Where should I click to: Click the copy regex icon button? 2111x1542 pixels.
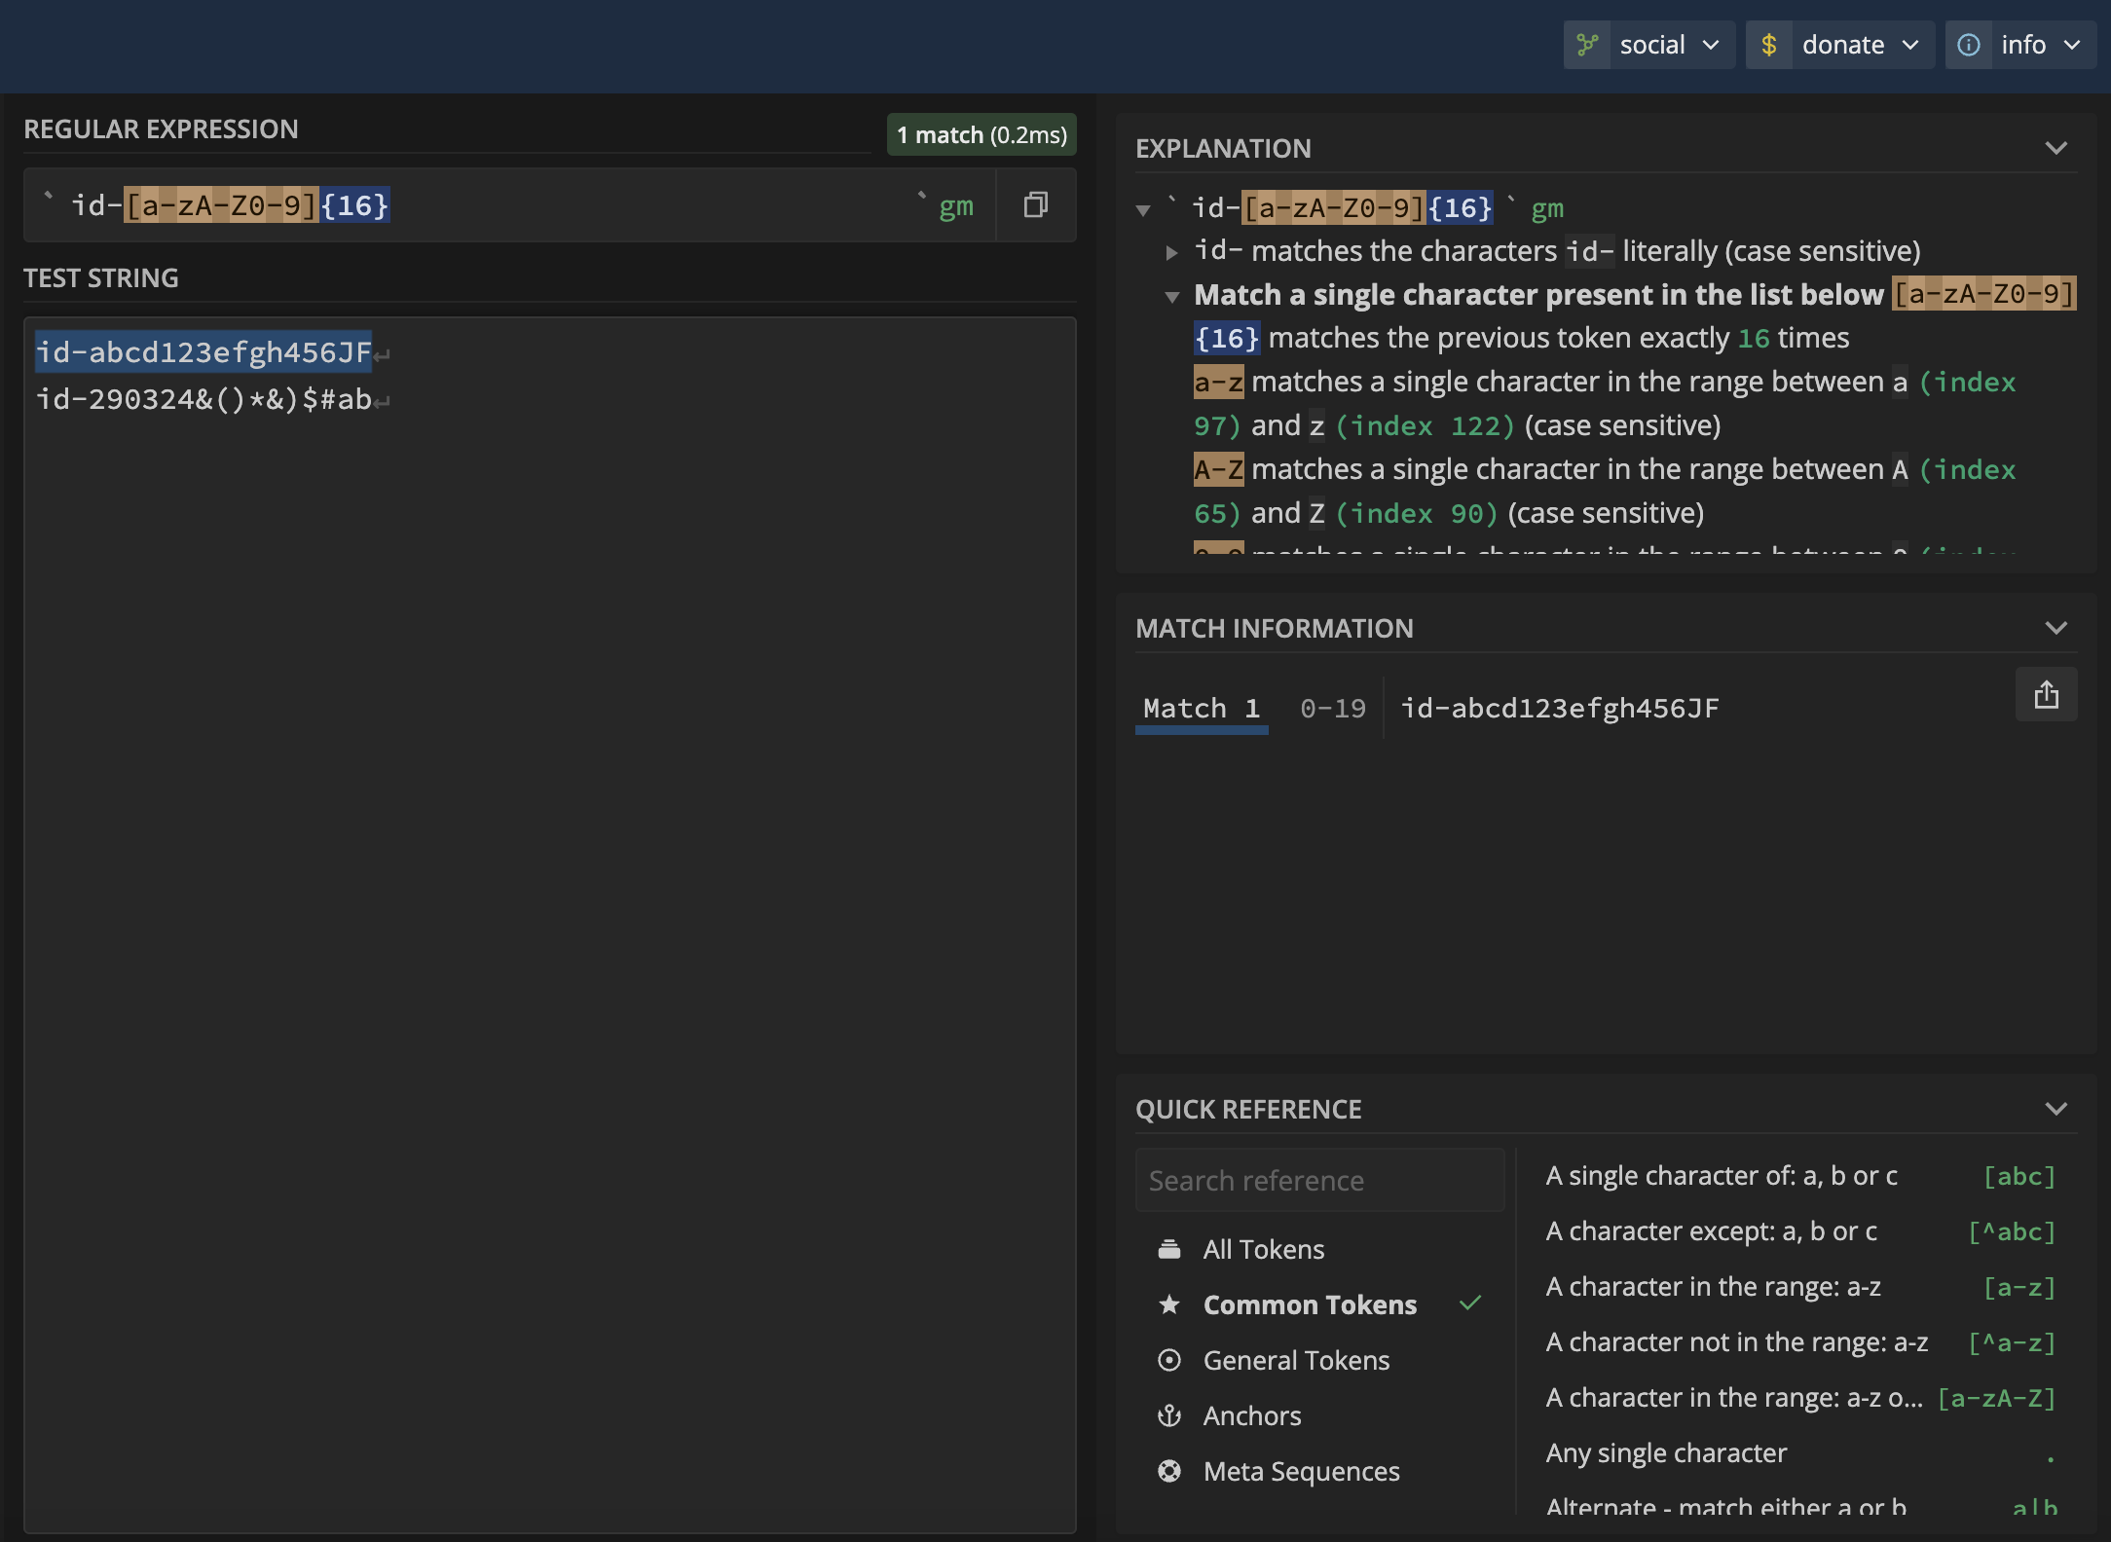(1036, 203)
